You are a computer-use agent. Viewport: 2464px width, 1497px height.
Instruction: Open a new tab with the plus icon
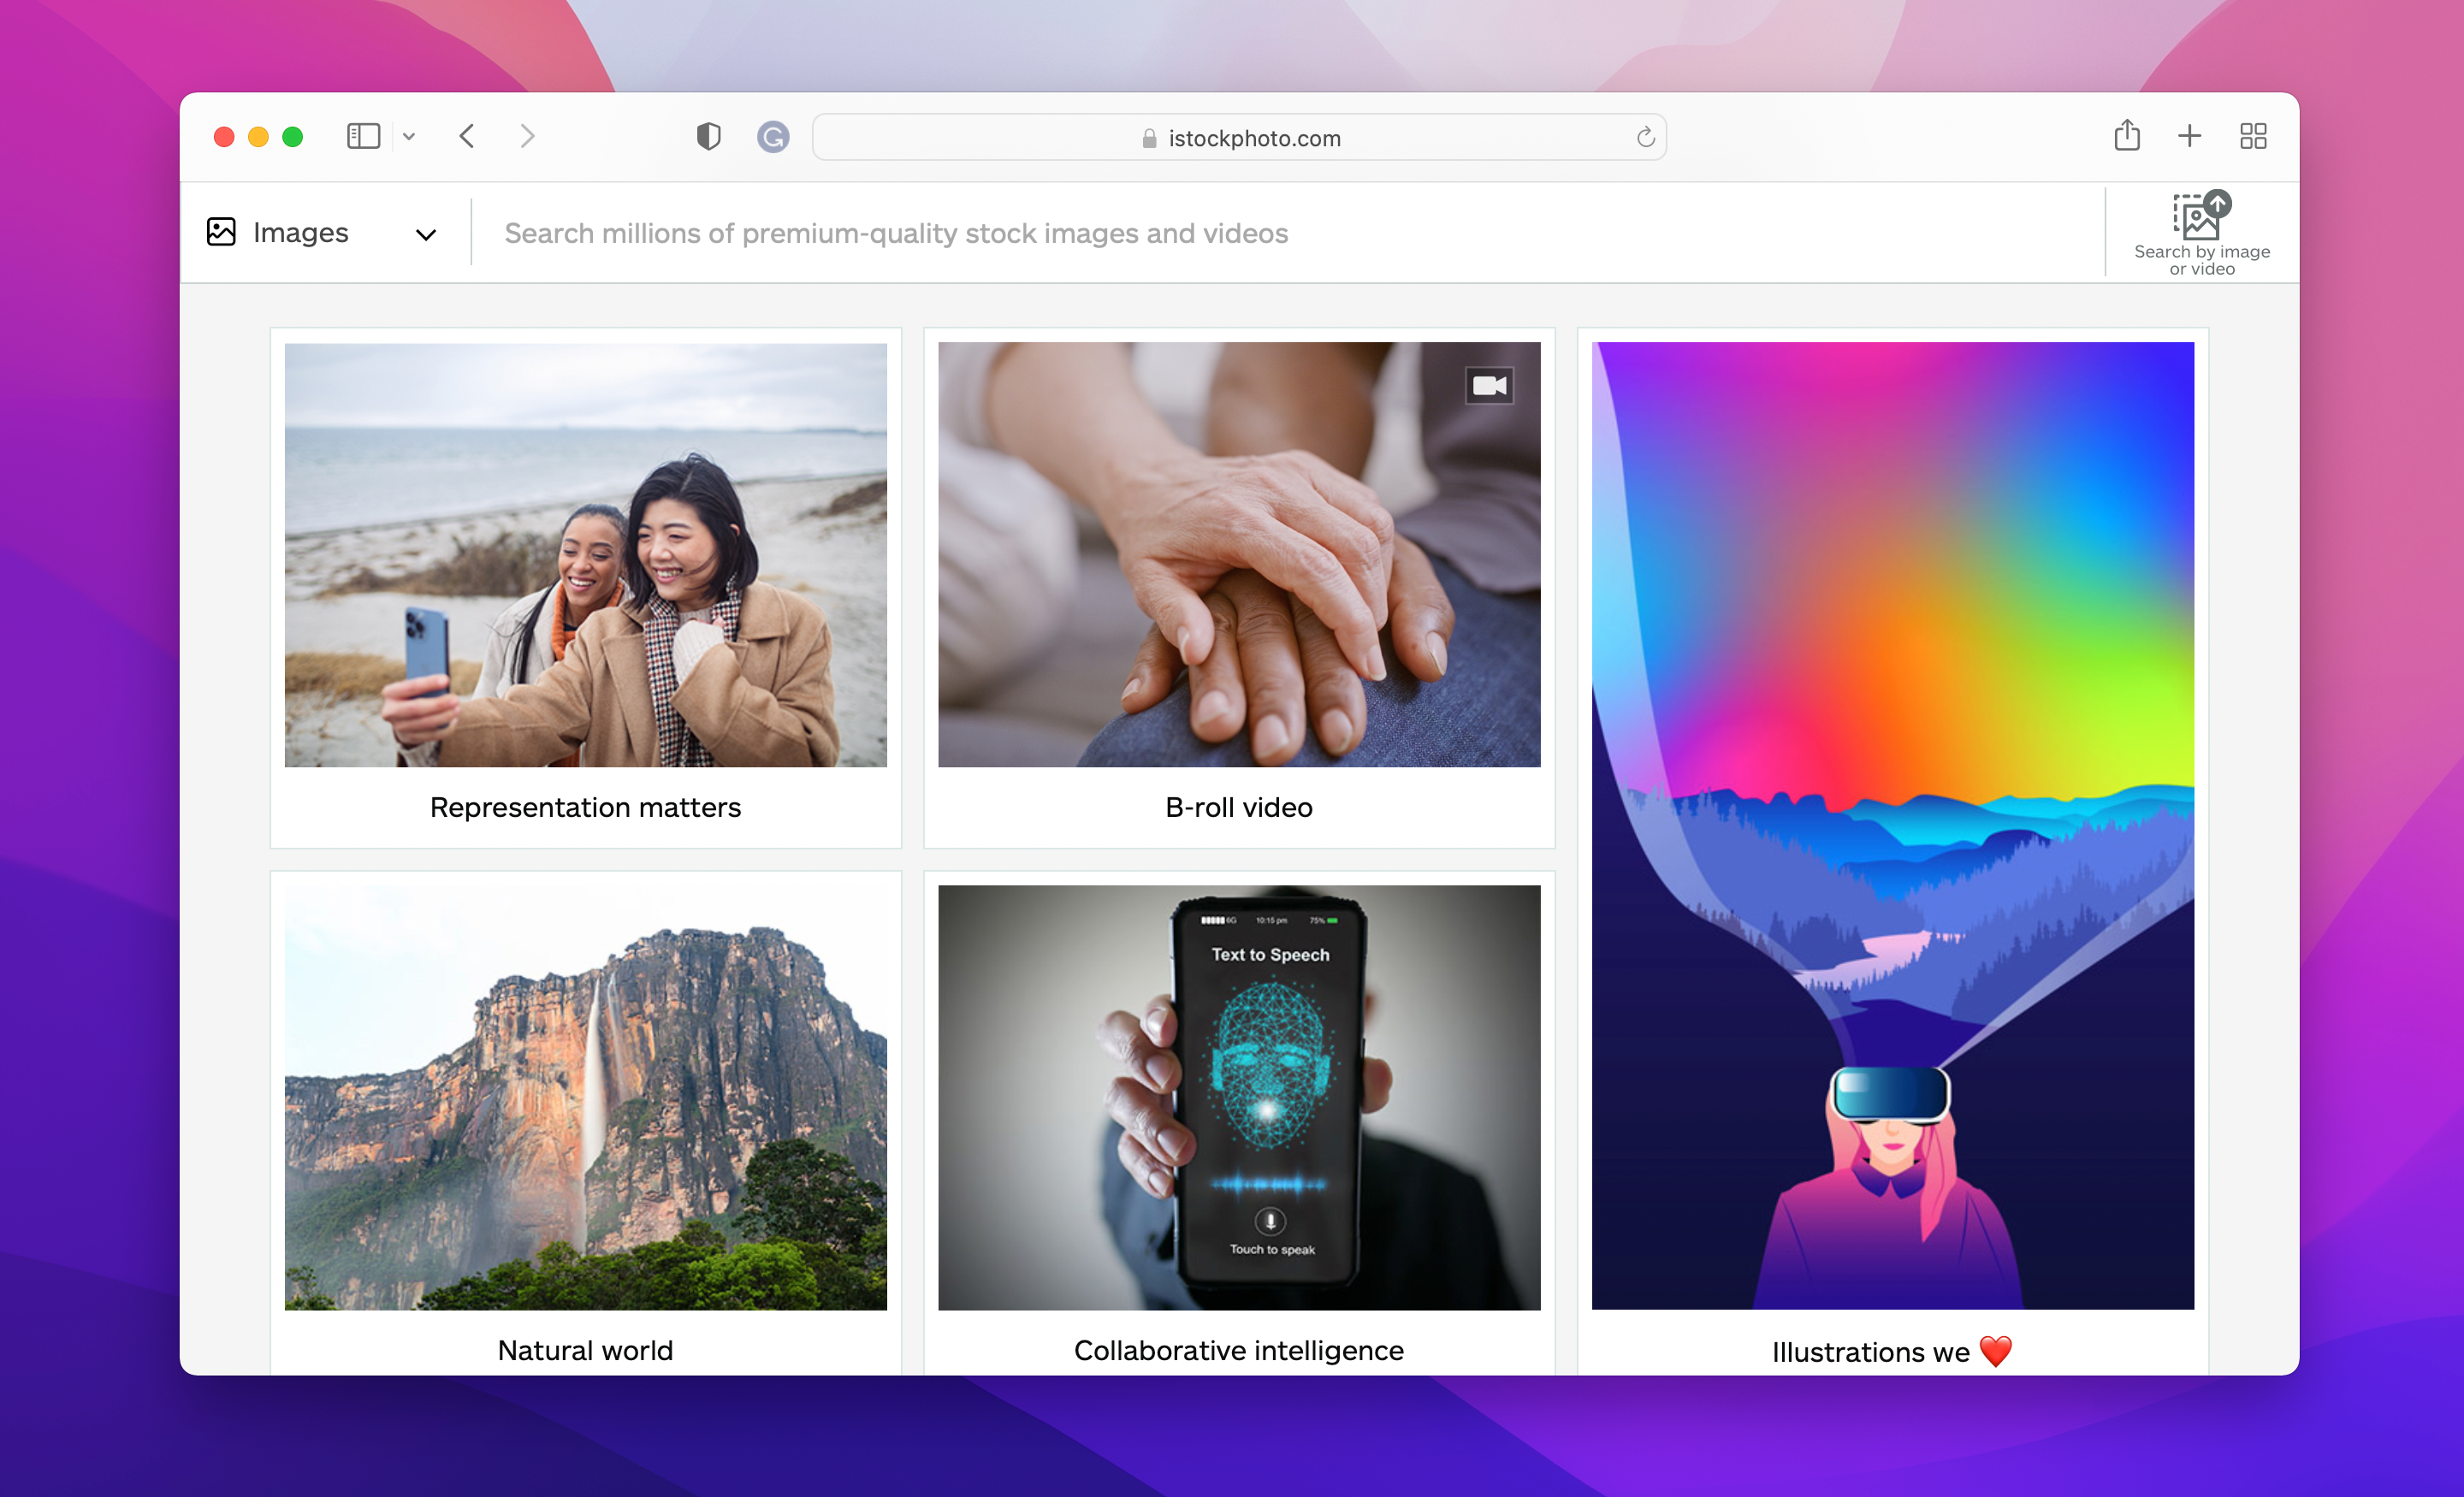(2189, 136)
